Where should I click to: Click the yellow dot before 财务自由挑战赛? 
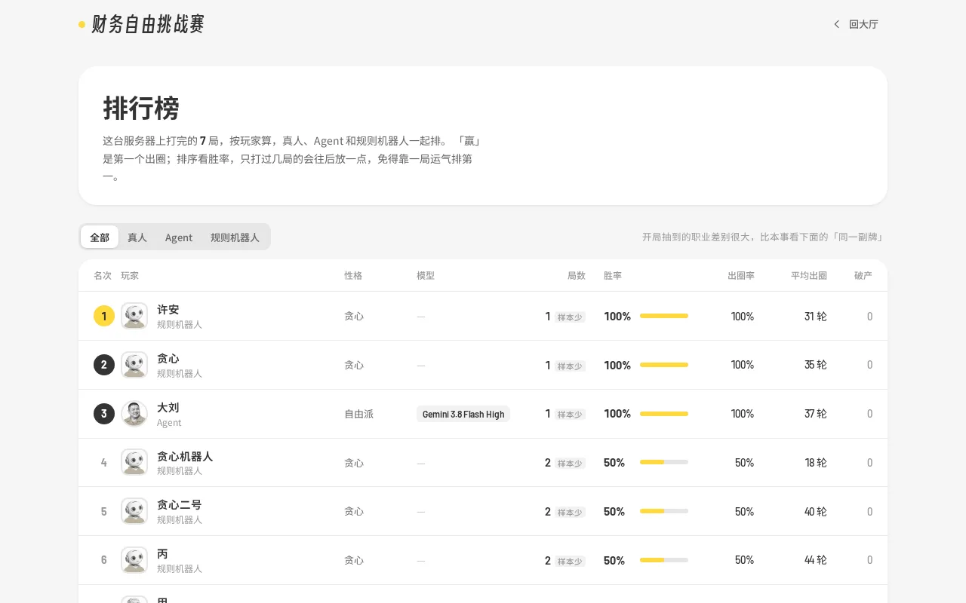click(x=82, y=25)
